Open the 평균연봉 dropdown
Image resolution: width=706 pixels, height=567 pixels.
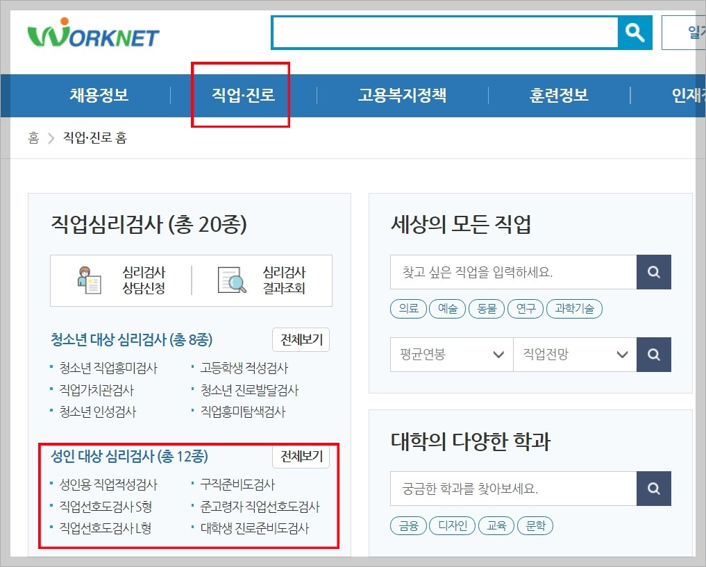click(451, 355)
